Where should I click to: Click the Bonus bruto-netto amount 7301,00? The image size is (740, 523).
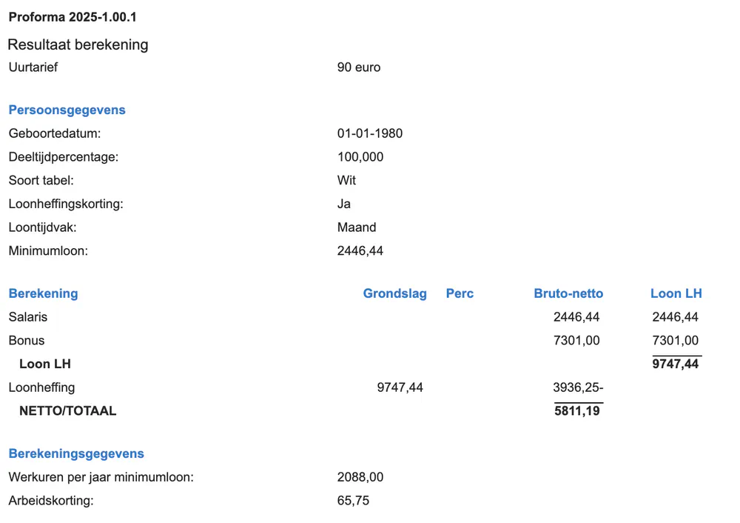[x=576, y=341]
